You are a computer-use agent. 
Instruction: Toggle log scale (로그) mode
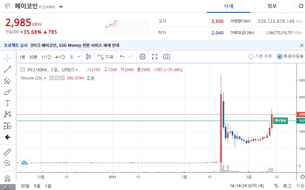tap(287, 186)
